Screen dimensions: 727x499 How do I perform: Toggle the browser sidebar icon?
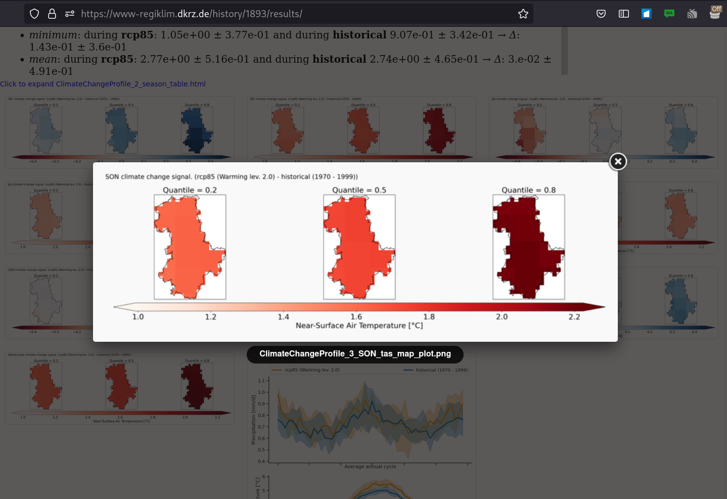pyautogui.click(x=624, y=14)
